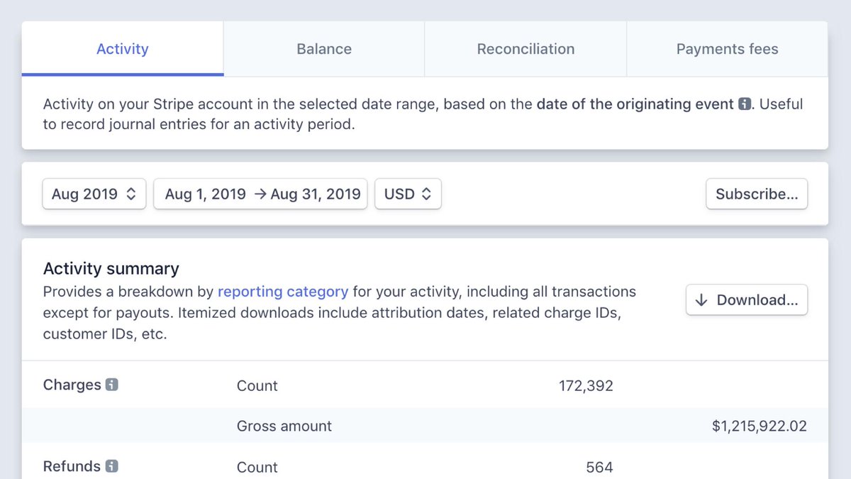851x479 pixels.
Task: Click the Refunds count value 564
Action: (599, 467)
